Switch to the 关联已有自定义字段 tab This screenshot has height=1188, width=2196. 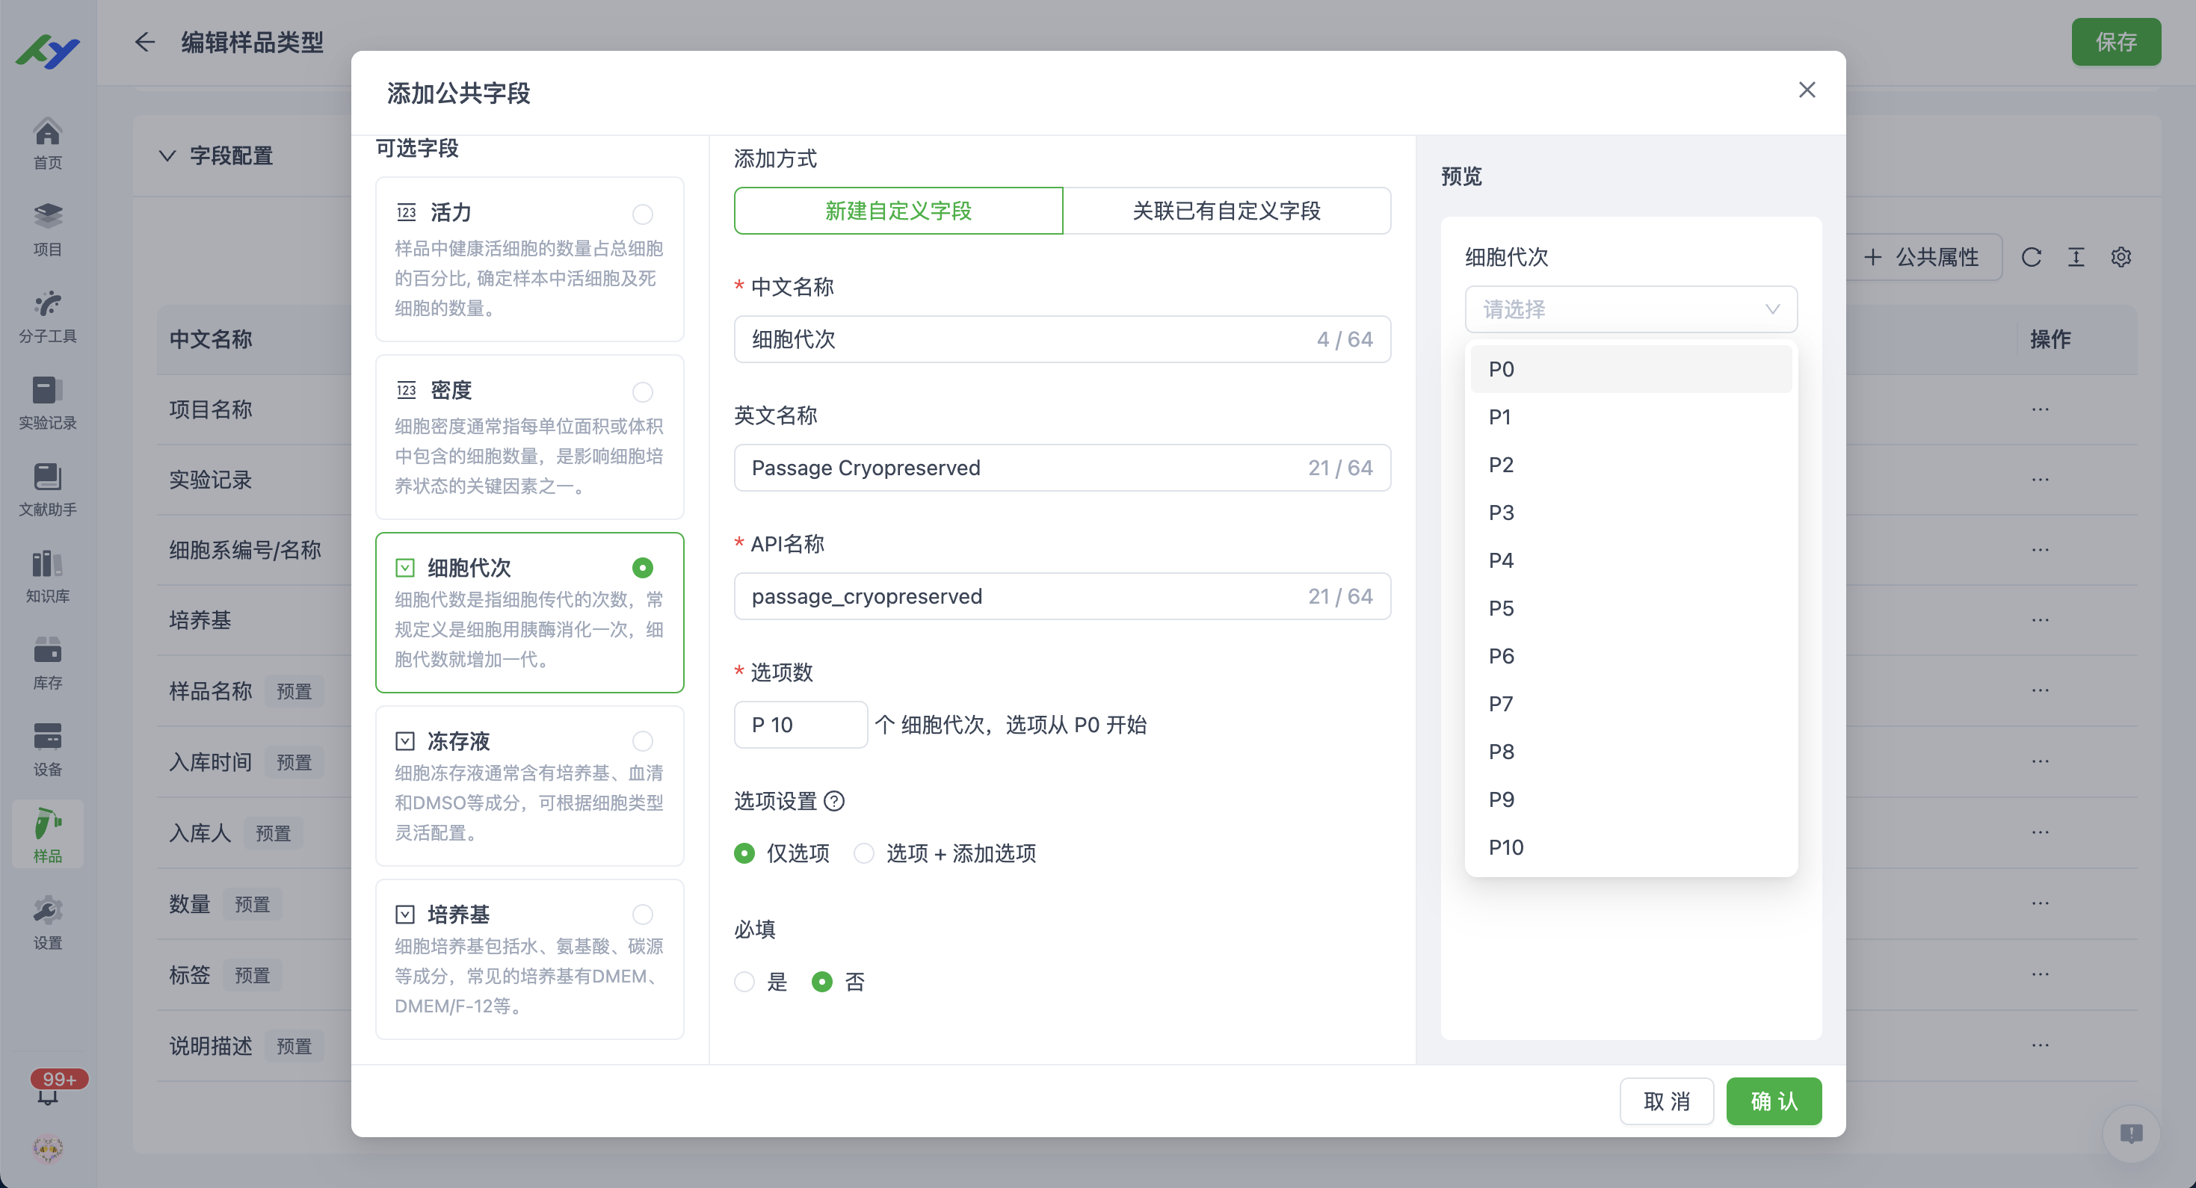(1227, 211)
